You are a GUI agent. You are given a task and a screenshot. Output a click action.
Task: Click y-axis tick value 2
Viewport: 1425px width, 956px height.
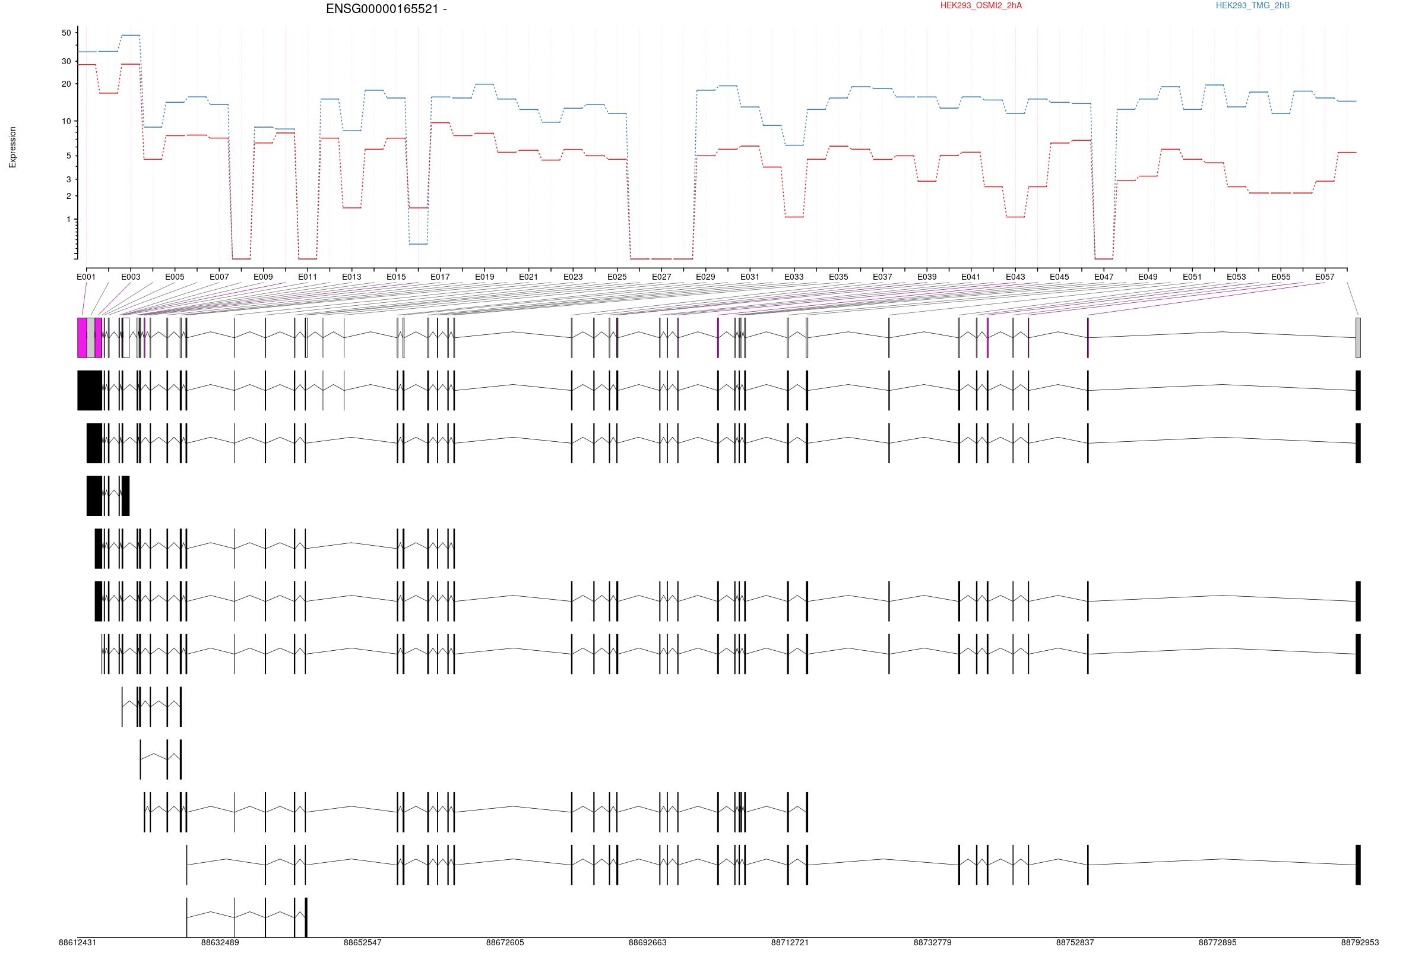coord(68,196)
